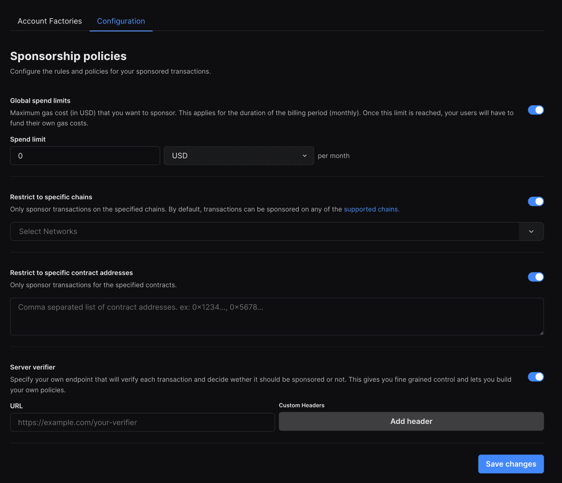562x483 pixels.
Task: Click the URL field label
Action: point(16,406)
